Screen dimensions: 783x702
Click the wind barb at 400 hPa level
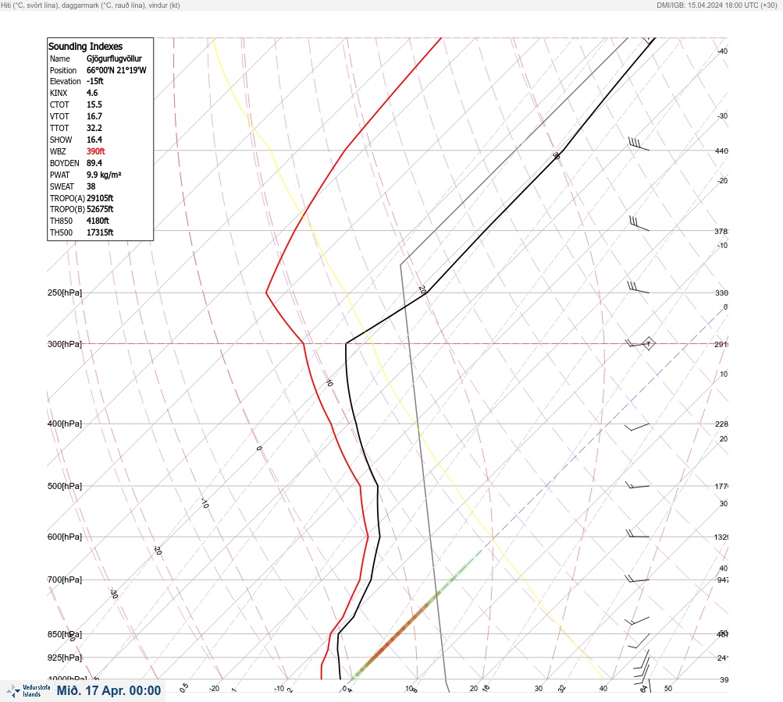pos(637,427)
